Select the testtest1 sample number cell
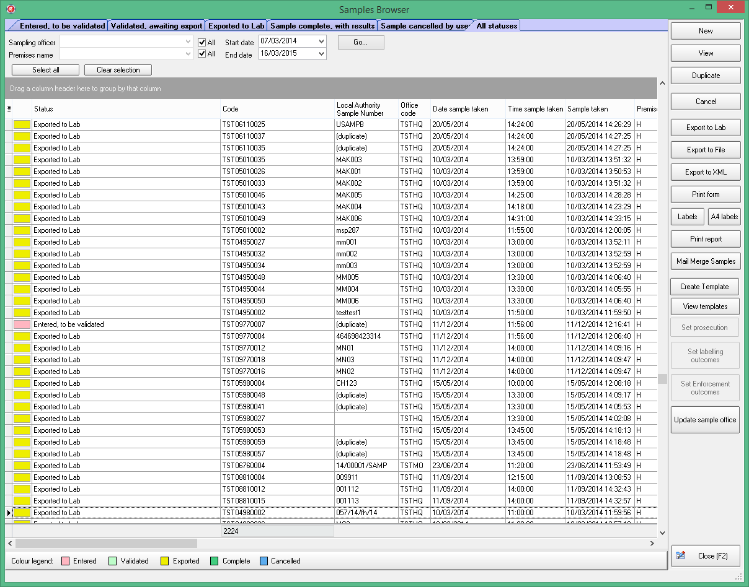 pos(366,313)
